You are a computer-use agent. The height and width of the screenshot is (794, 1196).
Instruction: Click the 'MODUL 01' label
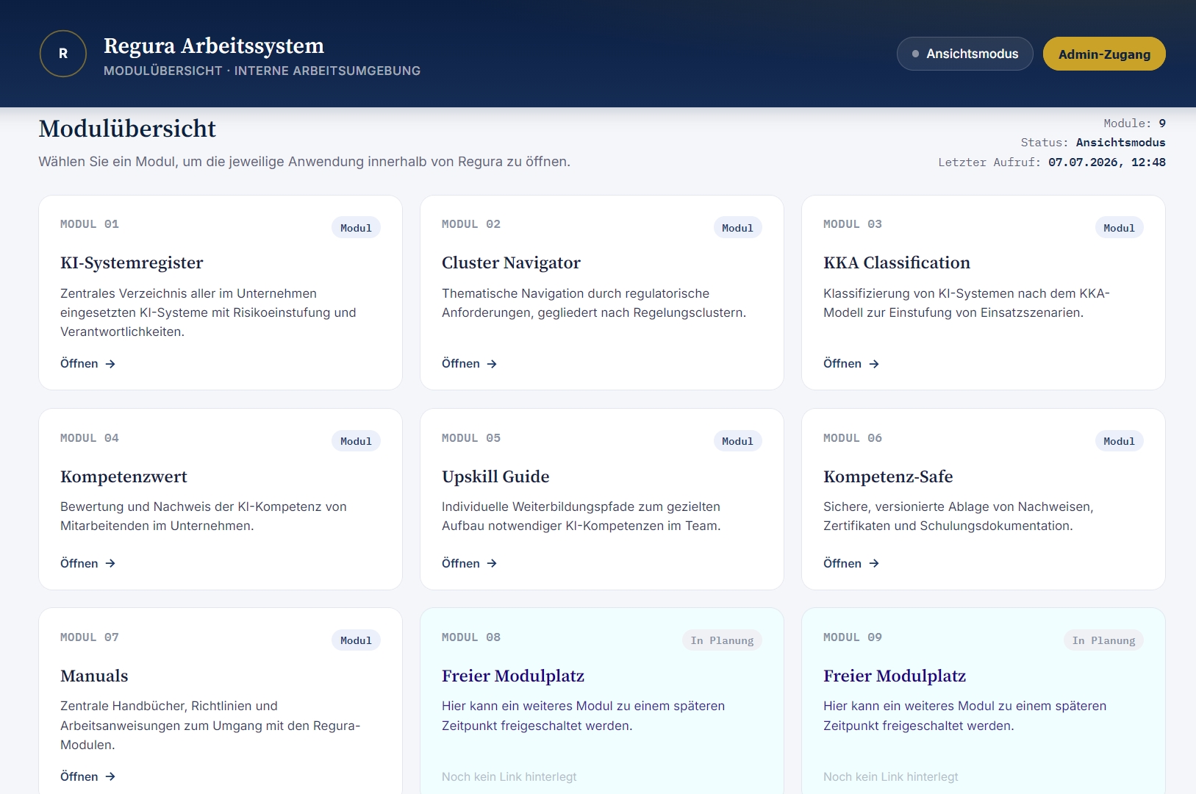point(90,223)
